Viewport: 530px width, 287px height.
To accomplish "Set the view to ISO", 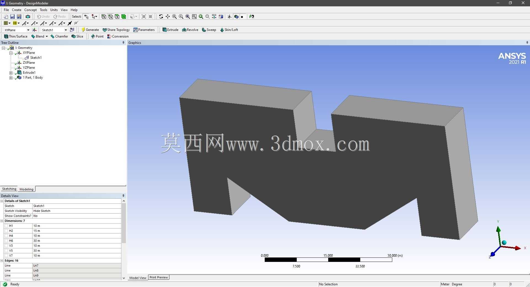I will pos(214,17).
